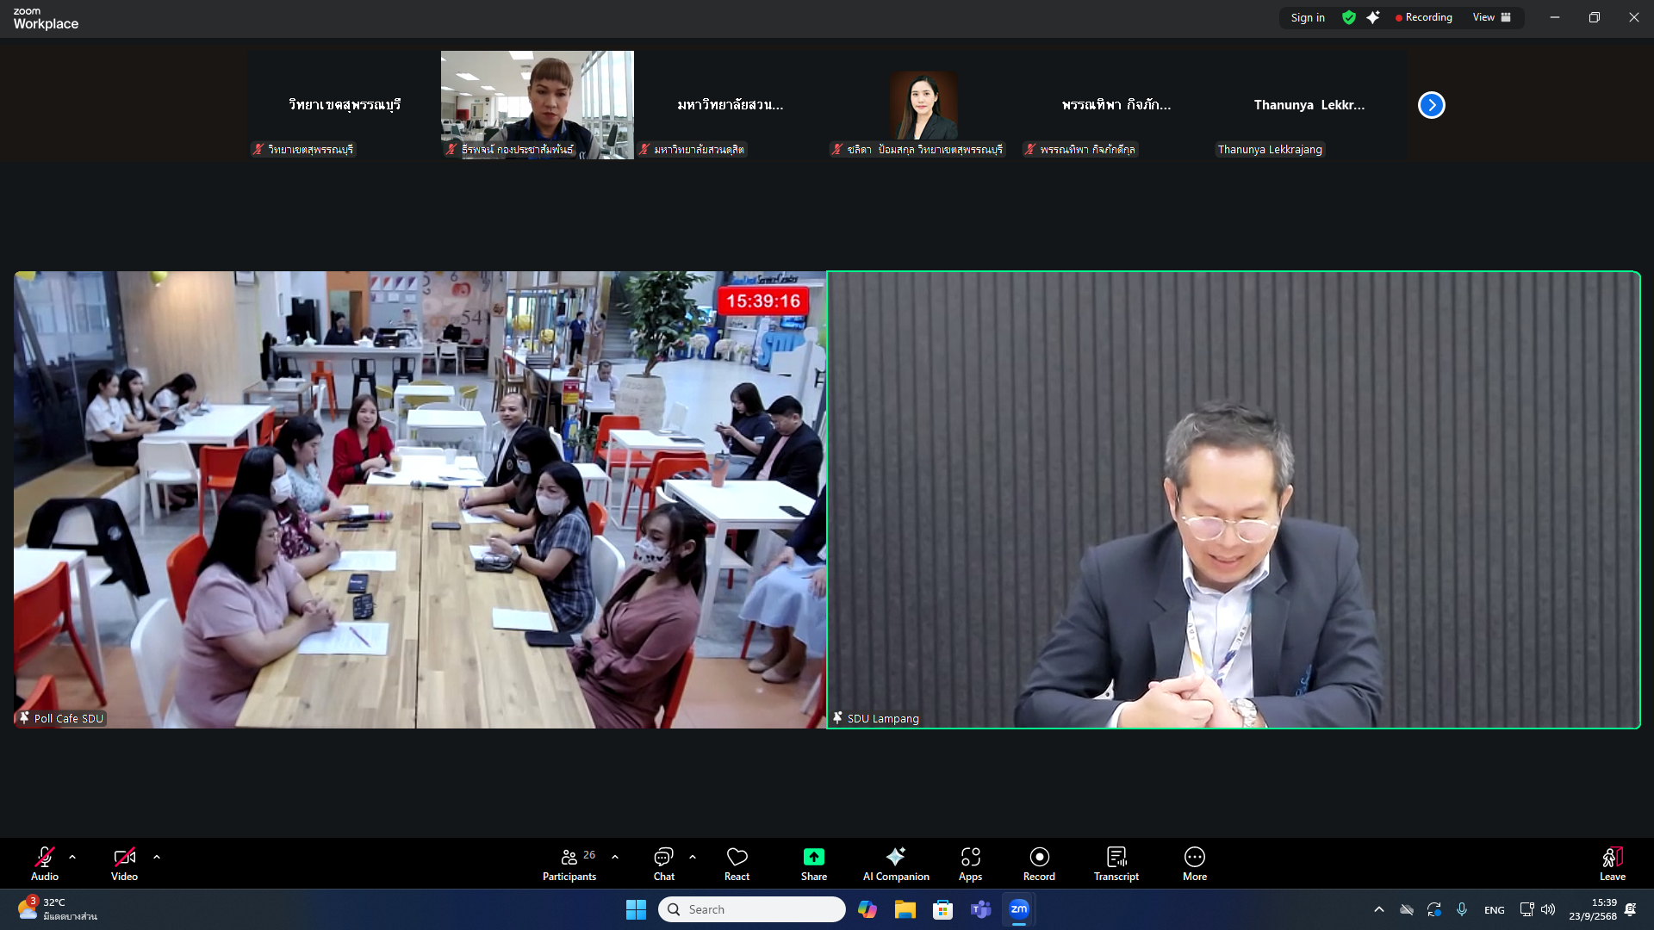The height and width of the screenshot is (930, 1654).
Task: Toggle the Record button
Action: 1039,864
